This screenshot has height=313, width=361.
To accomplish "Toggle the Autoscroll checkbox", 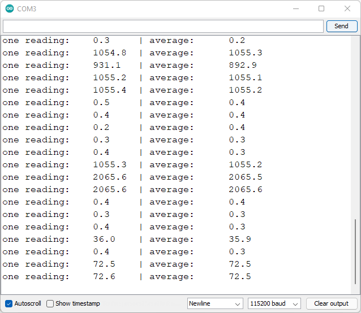I will (8, 303).
